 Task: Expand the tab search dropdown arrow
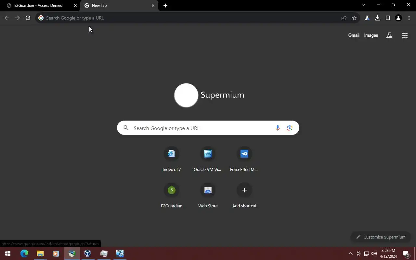point(364,5)
